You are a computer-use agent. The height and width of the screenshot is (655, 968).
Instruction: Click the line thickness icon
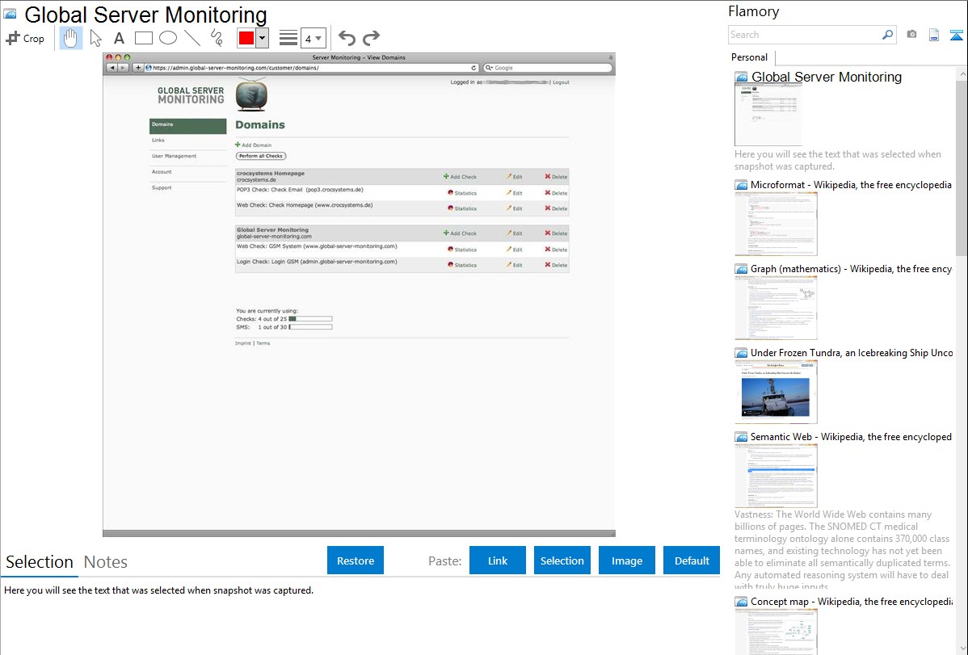[288, 38]
